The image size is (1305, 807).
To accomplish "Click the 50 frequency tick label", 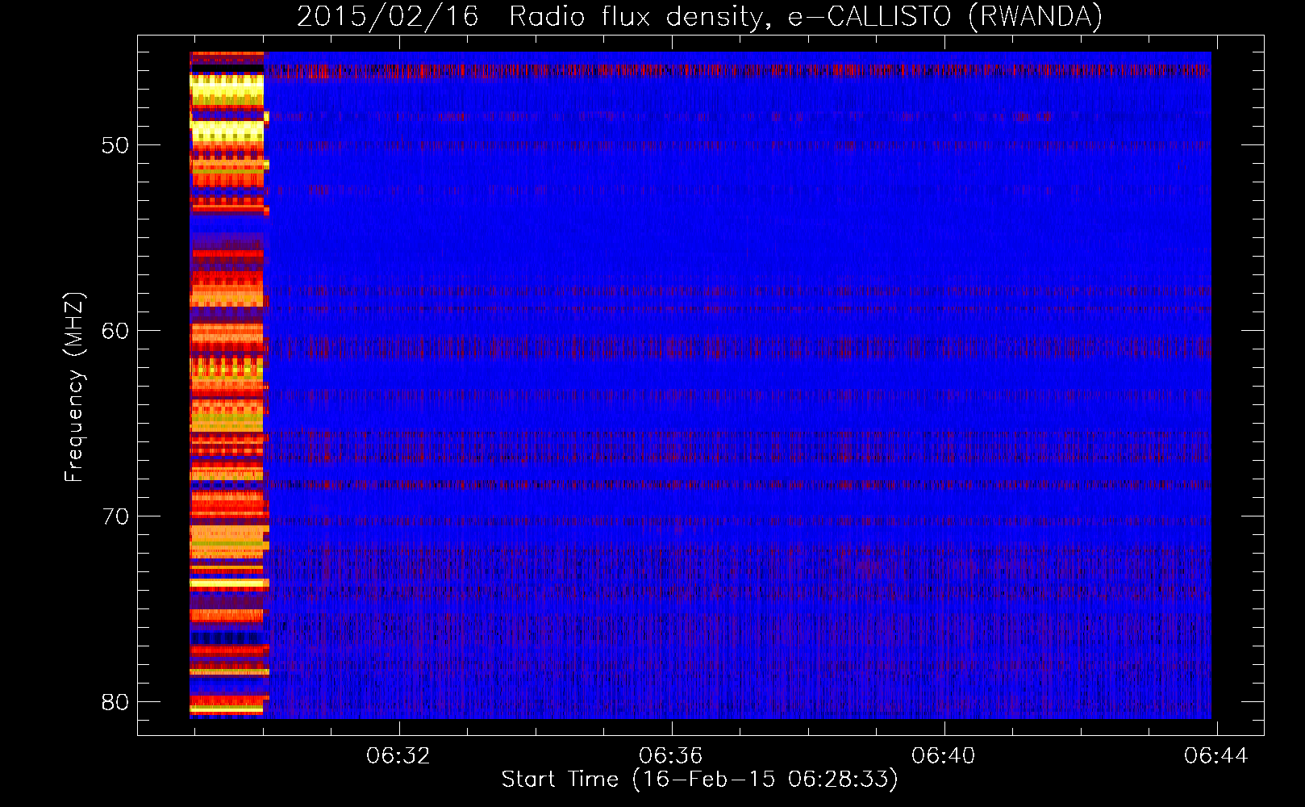I will coord(115,146).
